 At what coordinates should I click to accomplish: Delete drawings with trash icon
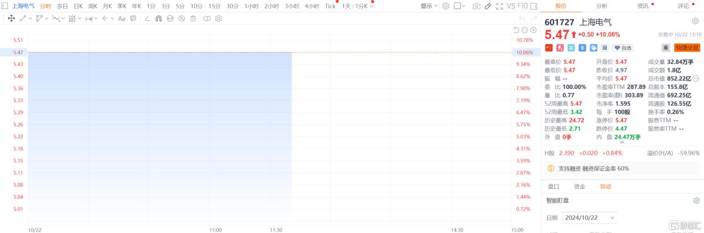[x=193, y=19]
